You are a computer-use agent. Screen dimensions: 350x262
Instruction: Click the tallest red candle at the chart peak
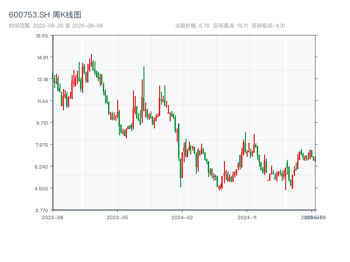(91, 60)
